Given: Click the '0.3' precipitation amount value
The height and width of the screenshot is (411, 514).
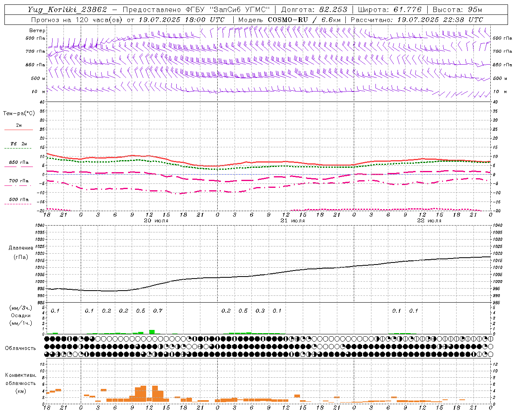Looking at the screenshot, I should point(260,311).
